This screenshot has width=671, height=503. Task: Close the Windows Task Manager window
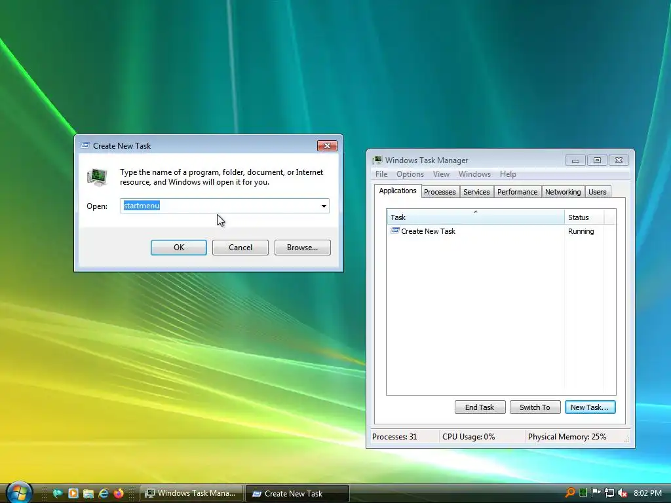(x=619, y=160)
